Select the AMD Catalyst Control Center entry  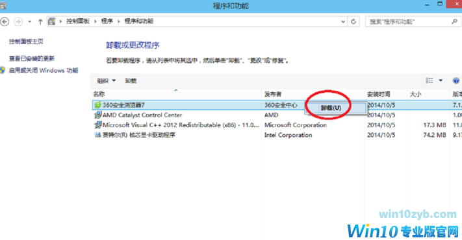[x=142, y=115]
